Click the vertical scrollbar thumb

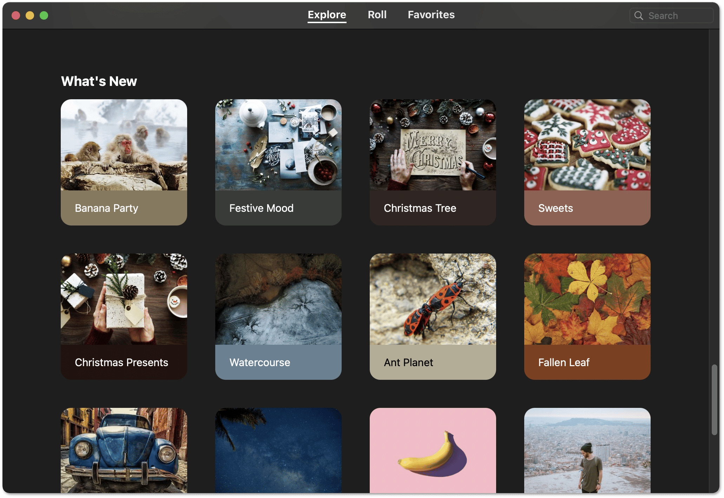pos(714,400)
